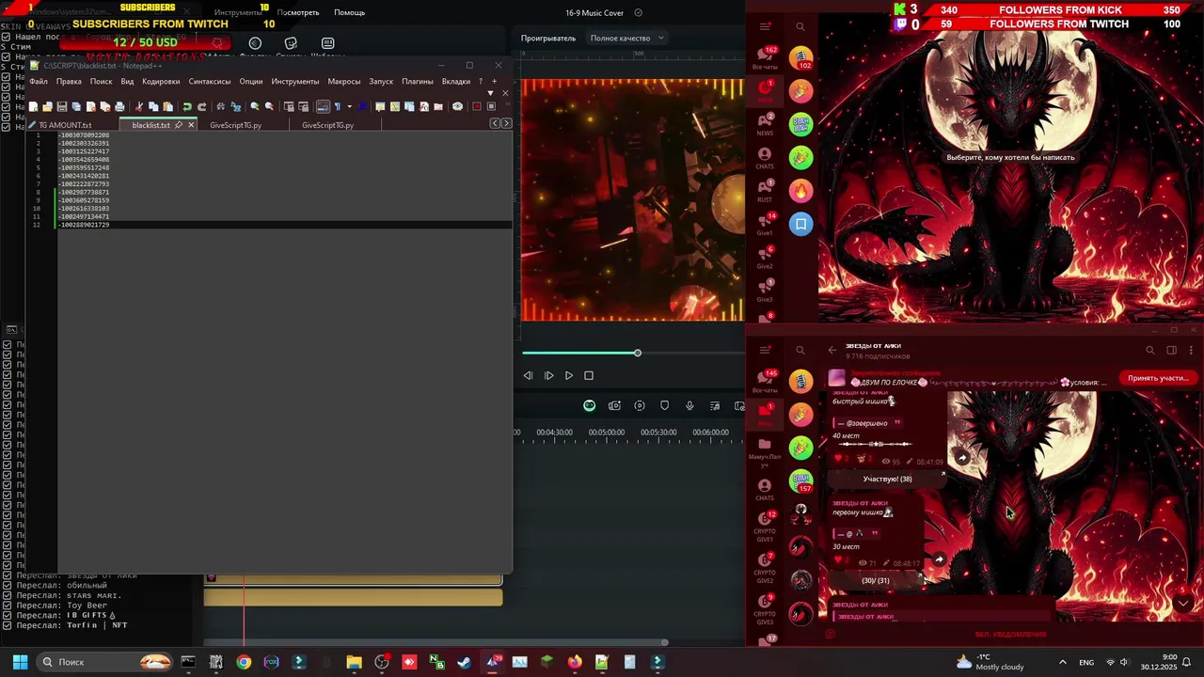Image resolution: width=1204 pixels, height=677 pixels.
Task: Open the Помощь menu in video editor
Action: coord(349,12)
